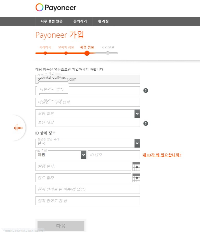Go to 내 계정 menu item

click(x=103, y=21)
